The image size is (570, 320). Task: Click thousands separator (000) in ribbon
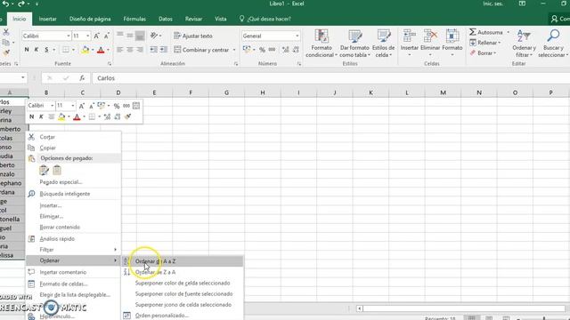tap(272, 50)
